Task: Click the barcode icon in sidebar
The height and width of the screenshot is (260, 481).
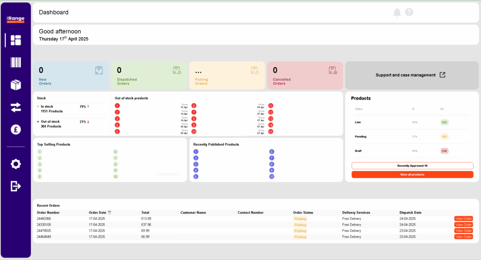Action: click(x=16, y=63)
